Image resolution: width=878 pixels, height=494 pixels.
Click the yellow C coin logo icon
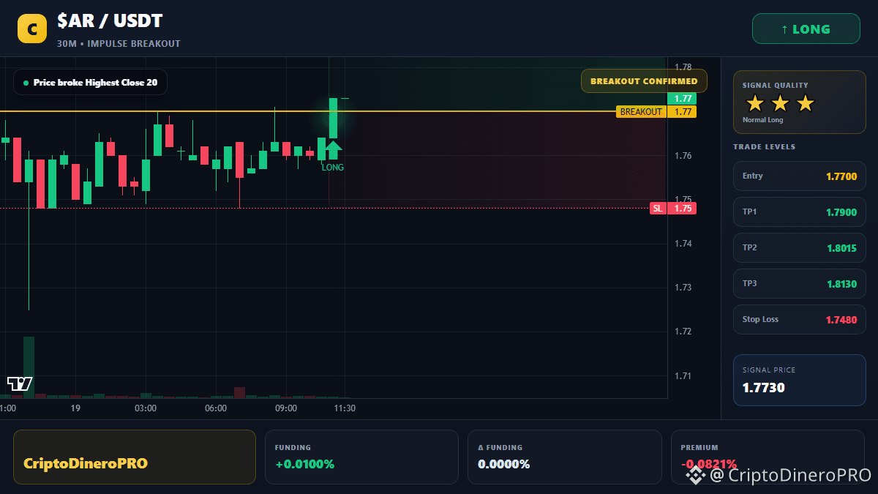pyautogui.click(x=32, y=29)
